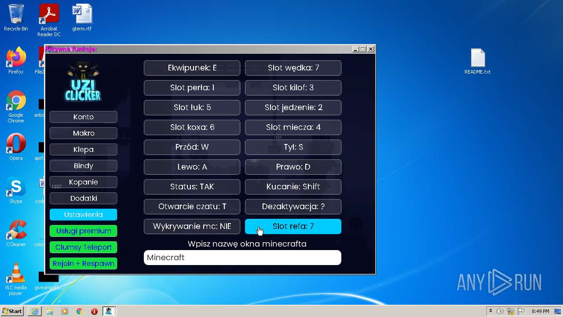
Task: Open the Konto section
Action: [x=84, y=117]
